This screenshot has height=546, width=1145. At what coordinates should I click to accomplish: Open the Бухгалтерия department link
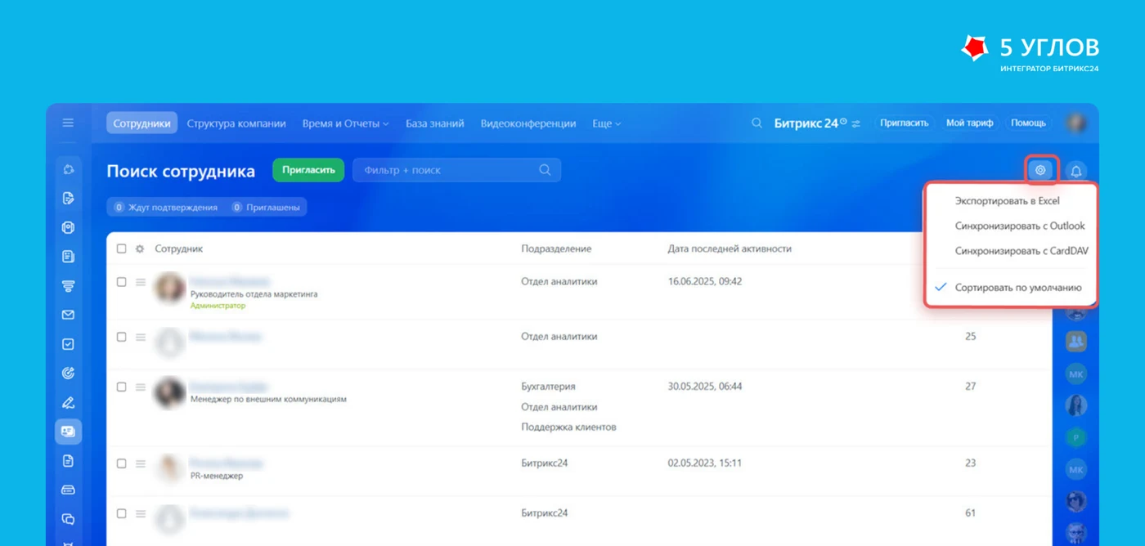(x=548, y=387)
